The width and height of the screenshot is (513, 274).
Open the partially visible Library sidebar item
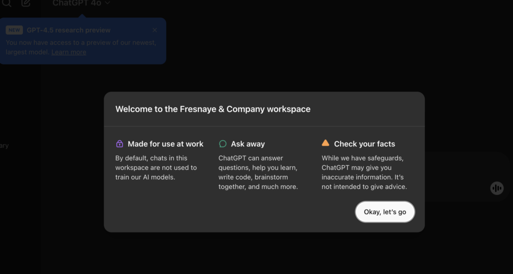(4, 146)
